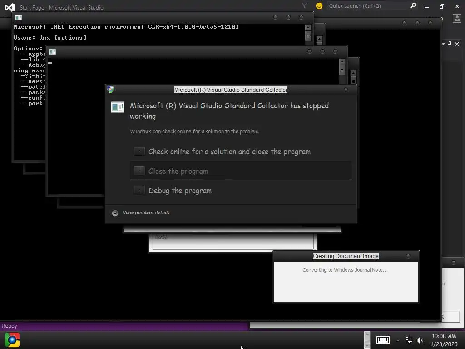Image resolution: width=465 pixels, height=349 pixels.
Task: Click the scrollbar thumb in first console
Action: (x=308, y=36)
